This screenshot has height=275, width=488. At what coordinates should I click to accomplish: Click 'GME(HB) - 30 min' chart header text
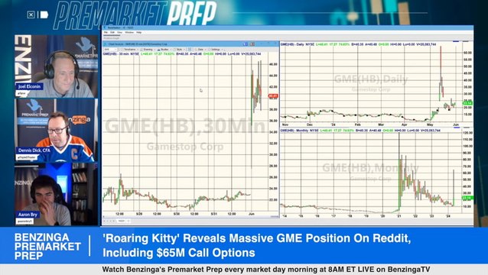pos(116,54)
